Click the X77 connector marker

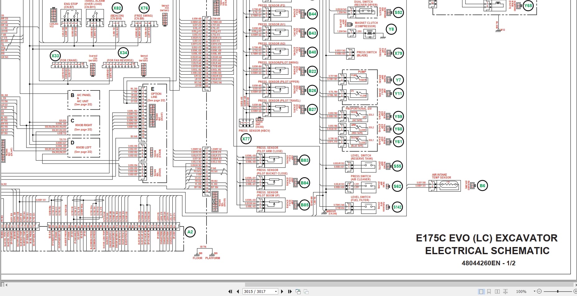[x=246, y=139]
